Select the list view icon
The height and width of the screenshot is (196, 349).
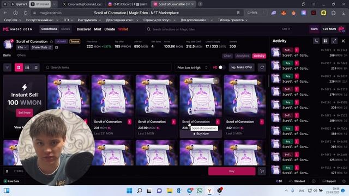pyautogui.click(x=35, y=68)
